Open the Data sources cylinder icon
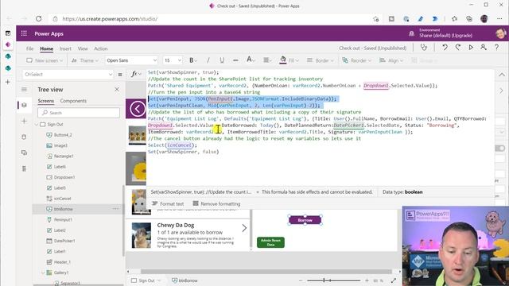The width and height of the screenshot is (509, 286). point(24,137)
